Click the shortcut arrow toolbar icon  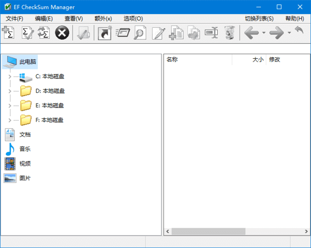point(104,33)
